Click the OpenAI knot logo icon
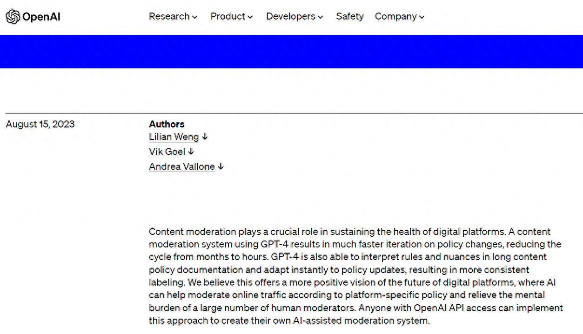The image size is (583, 334). coord(13,17)
